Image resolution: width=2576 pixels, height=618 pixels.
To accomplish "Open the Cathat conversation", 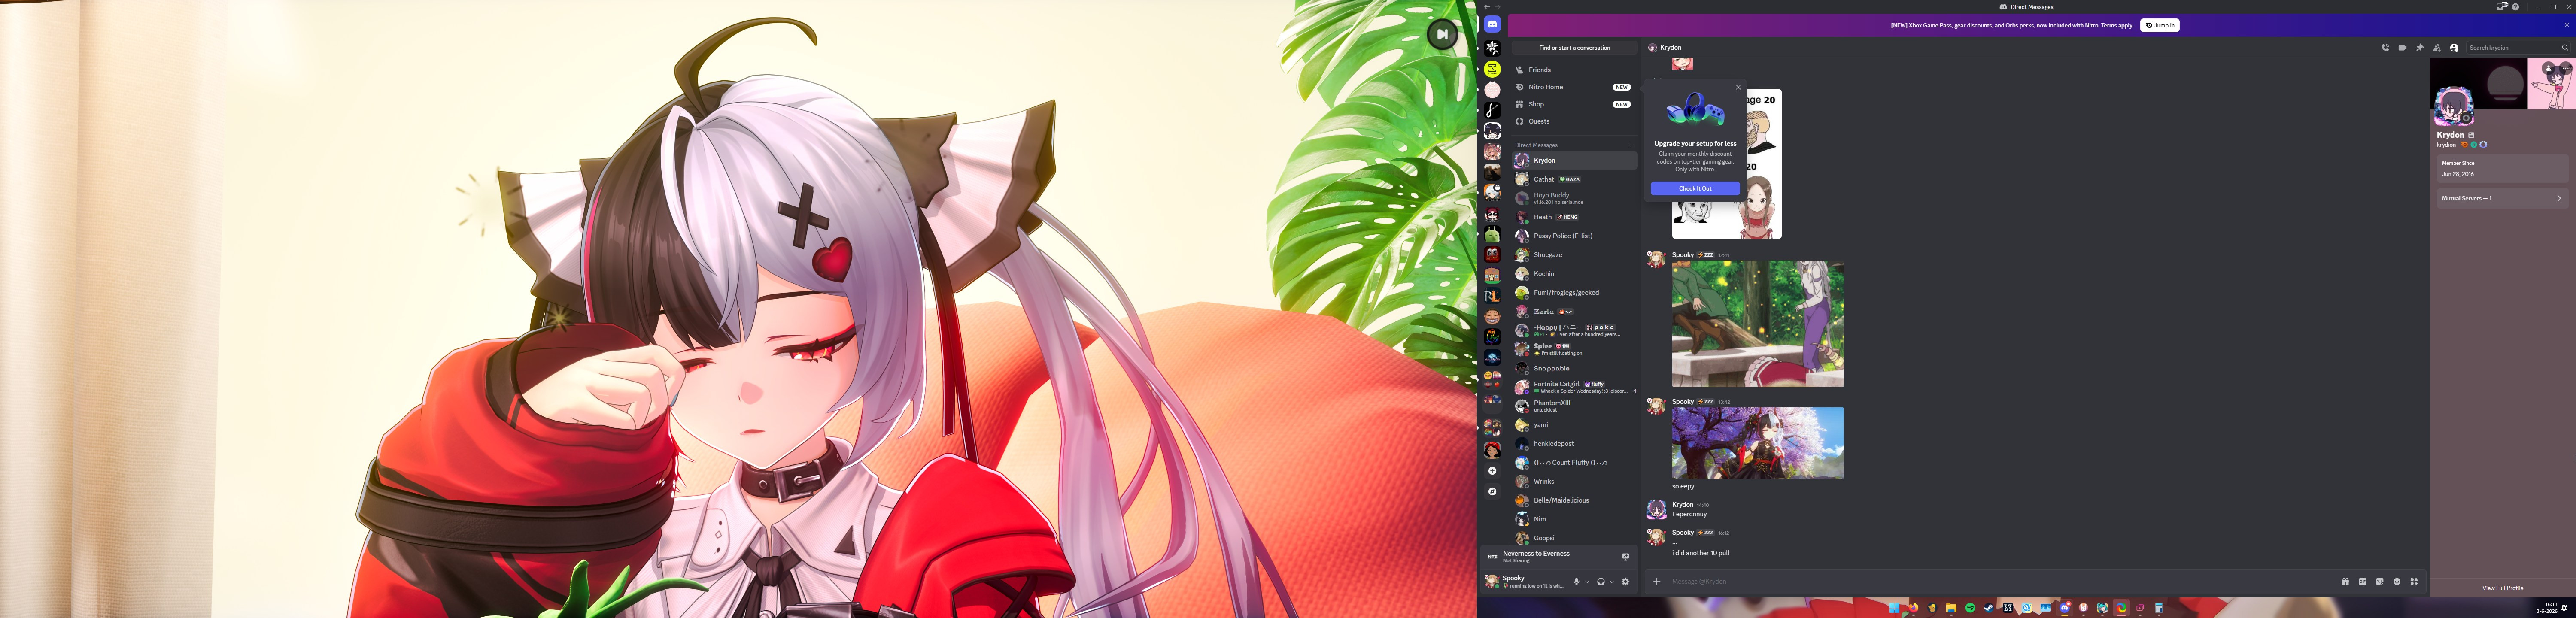I will click(x=1574, y=179).
